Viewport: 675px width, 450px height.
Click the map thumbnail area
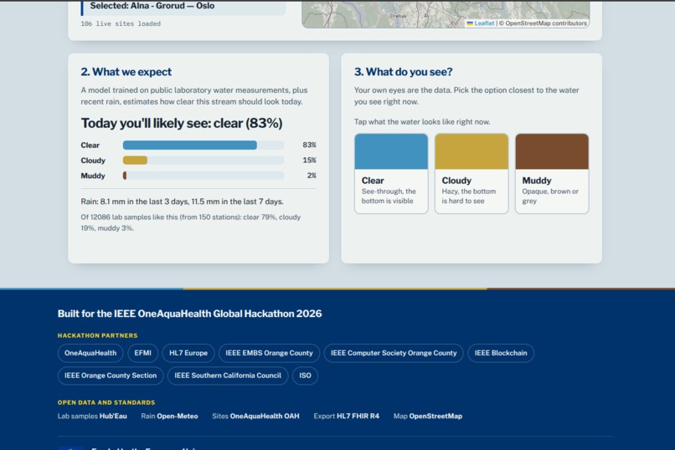446,13
